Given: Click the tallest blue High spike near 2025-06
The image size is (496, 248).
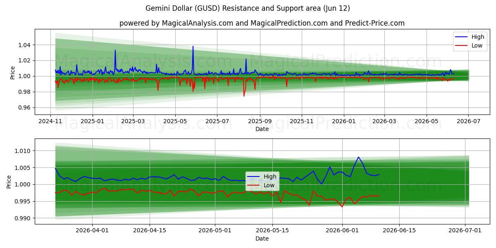Looking at the screenshot, I should pyautogui.click(x=193, y=47).
